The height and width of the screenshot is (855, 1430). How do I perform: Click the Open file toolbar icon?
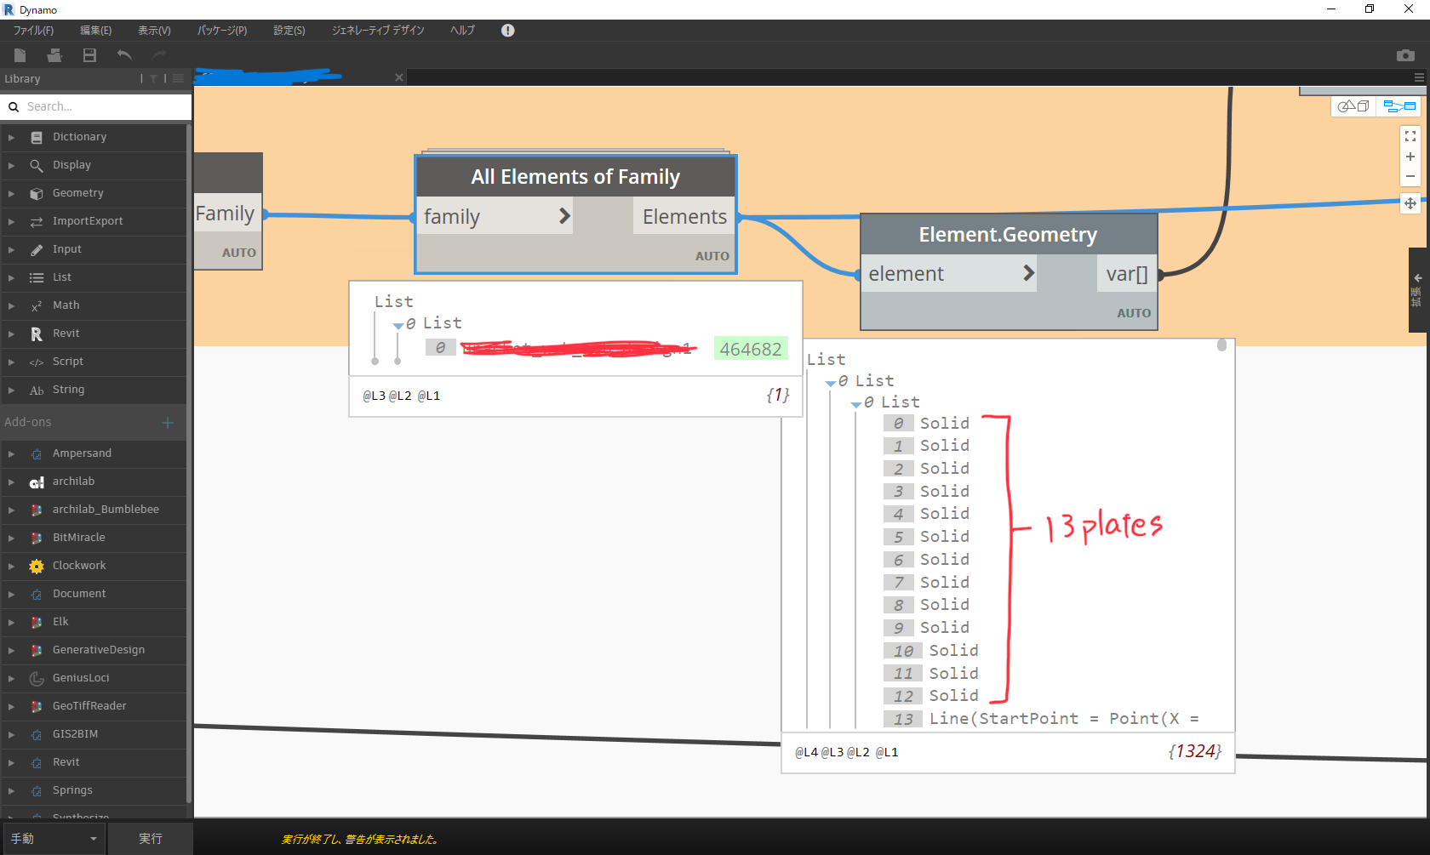point(54,55)
